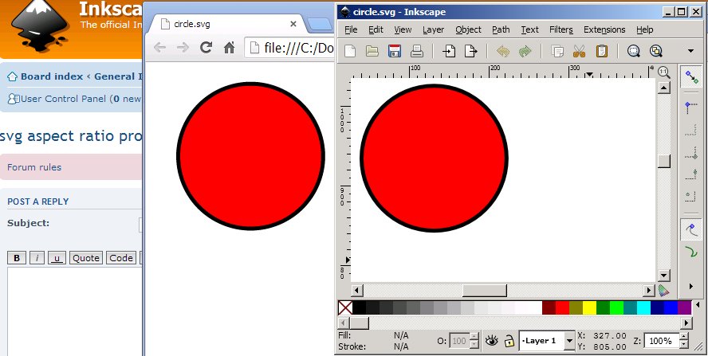708x356 pixels.
Task: Open the Layer 1 dropdown
Action: pyautogui.click(x=569, y=341)
